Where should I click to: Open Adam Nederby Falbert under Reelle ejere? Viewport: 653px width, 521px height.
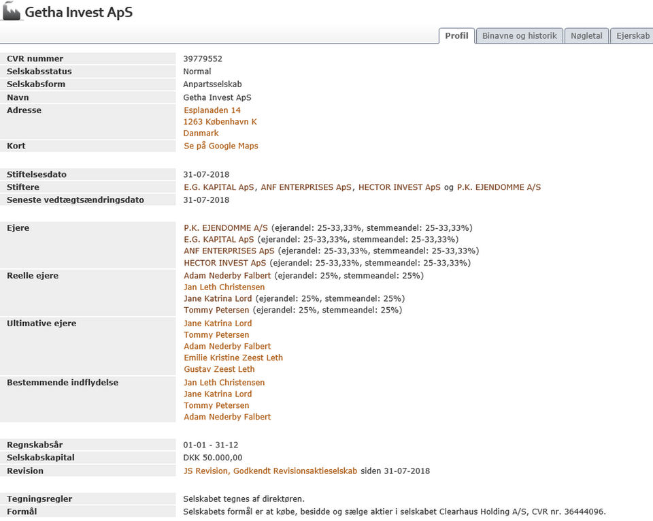[x=227, y=276]
